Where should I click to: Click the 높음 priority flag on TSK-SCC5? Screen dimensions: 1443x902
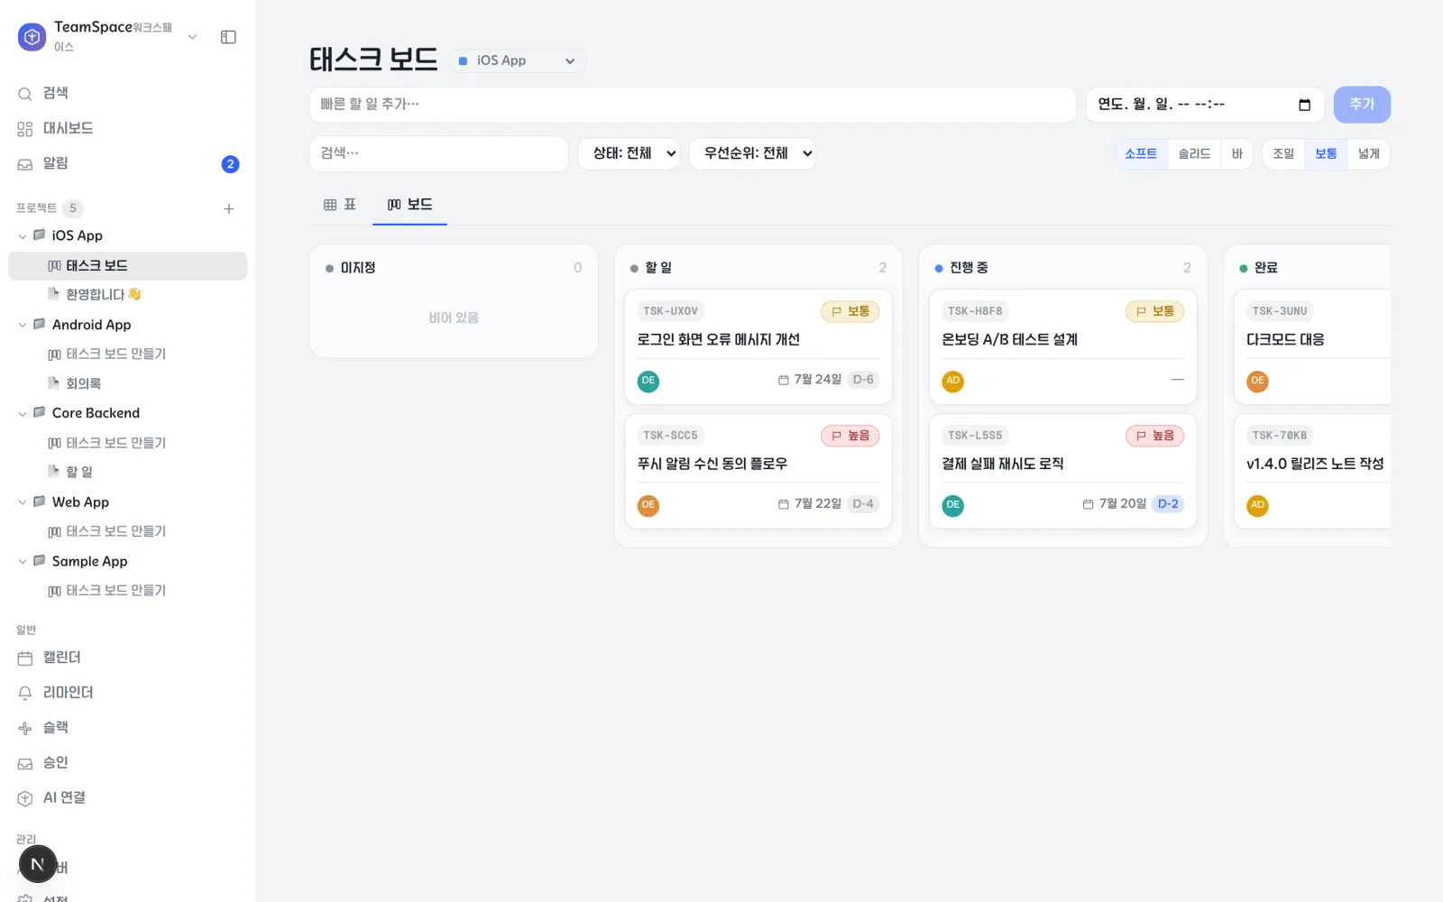tap(850, 436)
